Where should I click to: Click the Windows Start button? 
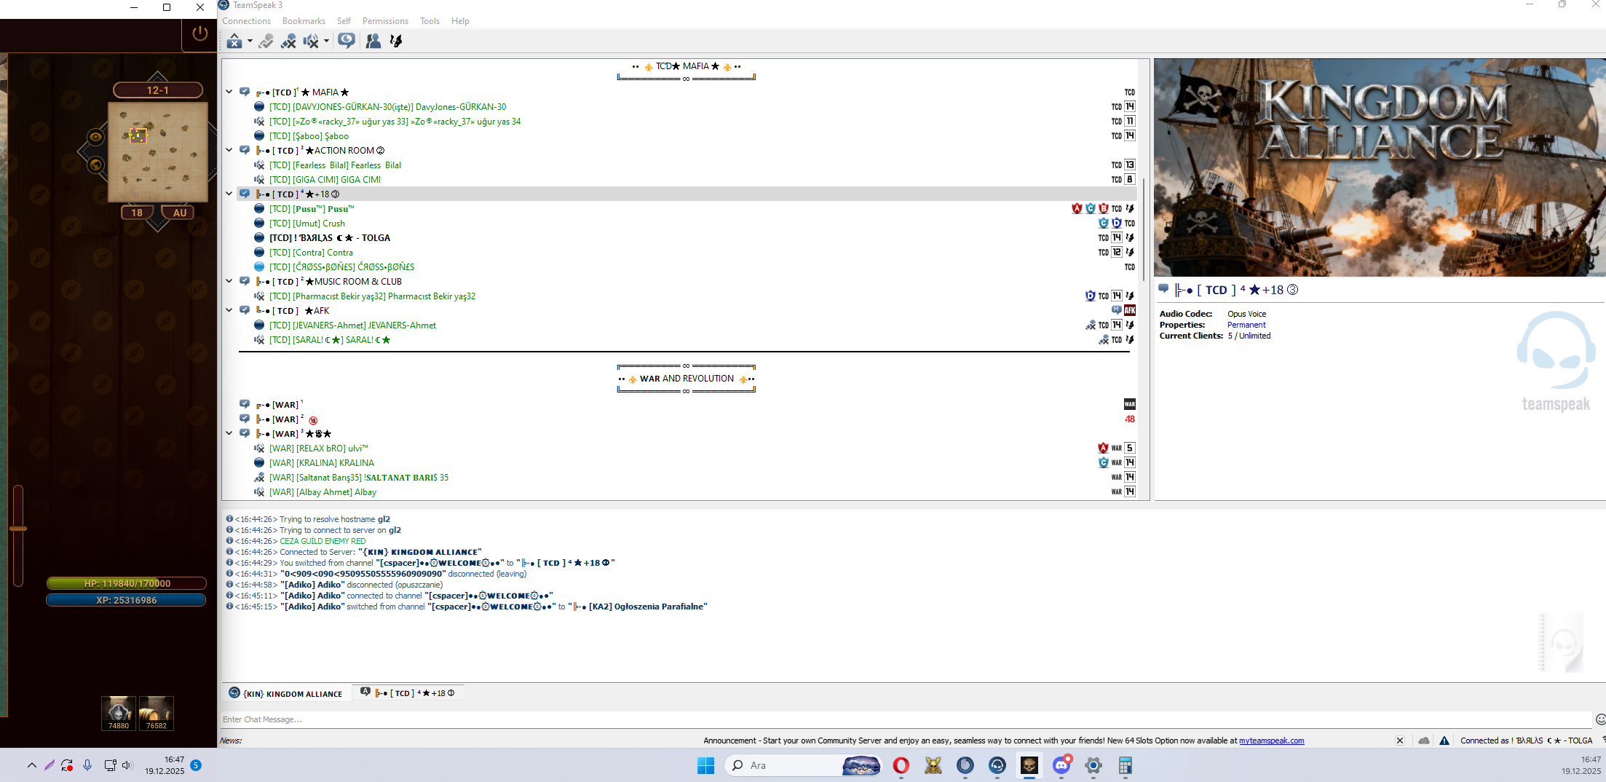pos(705,765)
